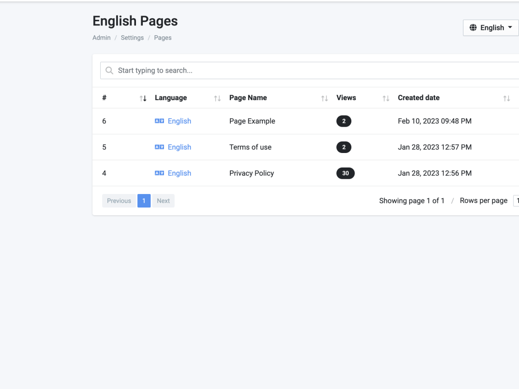Click the English Pages heading
519x389 pixels.
pyautogui.click(x=135, y=21)
